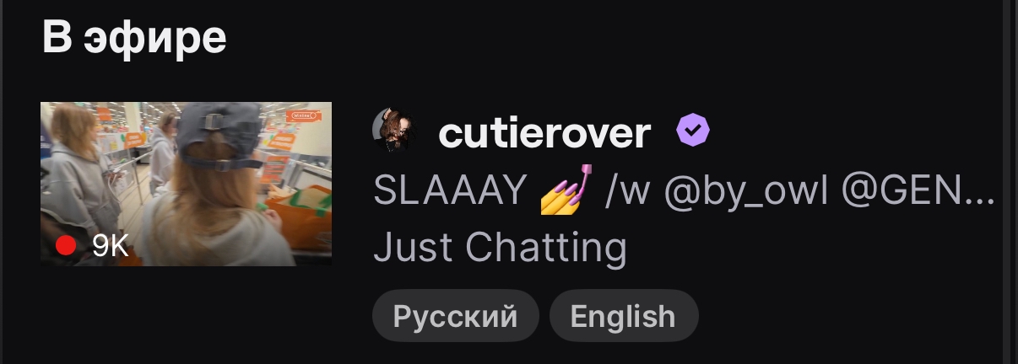
Task: Click the SLAAAY word in stream title
Action: coord(450,191)
